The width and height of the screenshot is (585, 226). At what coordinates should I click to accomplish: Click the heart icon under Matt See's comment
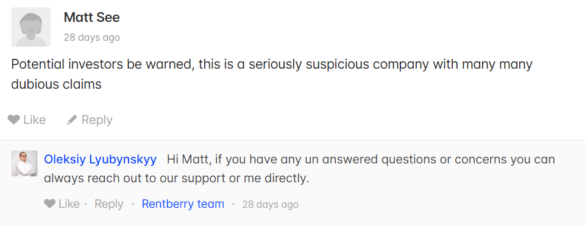click(14, 120)
